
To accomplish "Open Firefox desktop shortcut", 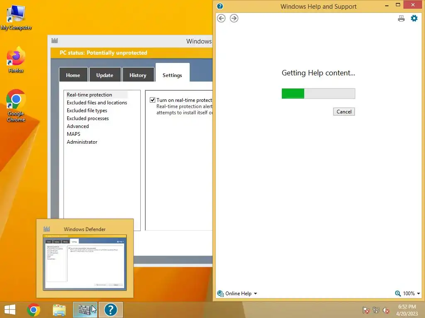I will point(16,60).
